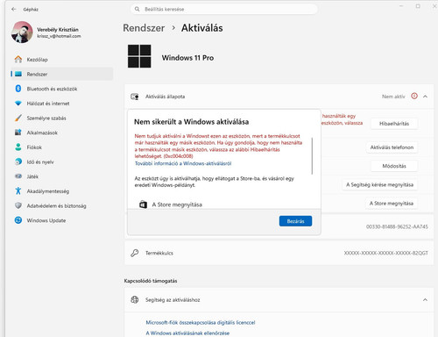Screen dimensions: 438x337
Task: Open Akadálymentesség accessibility icon
Action: tap(18, 191)
